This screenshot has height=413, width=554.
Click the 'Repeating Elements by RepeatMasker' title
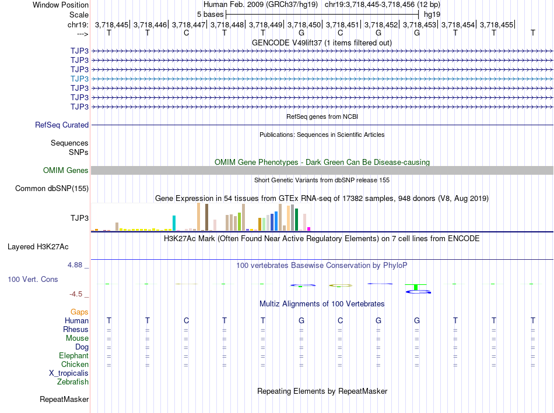point(322,391)
